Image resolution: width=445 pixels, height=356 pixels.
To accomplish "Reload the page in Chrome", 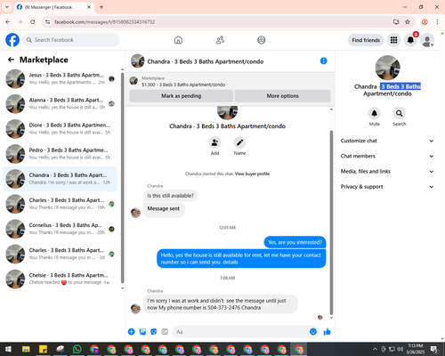I will click(x=33, y=22).
